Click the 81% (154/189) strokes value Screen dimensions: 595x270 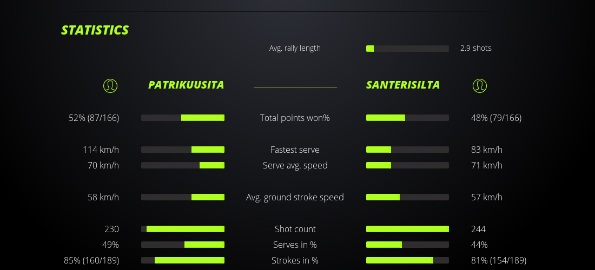(x=499, y=260)
